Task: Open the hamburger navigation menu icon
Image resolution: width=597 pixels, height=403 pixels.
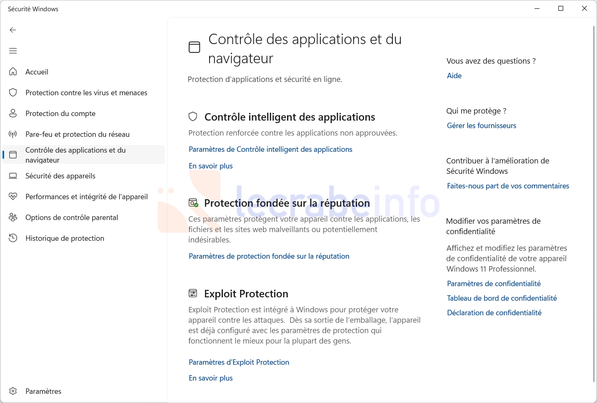Action: 13,51
